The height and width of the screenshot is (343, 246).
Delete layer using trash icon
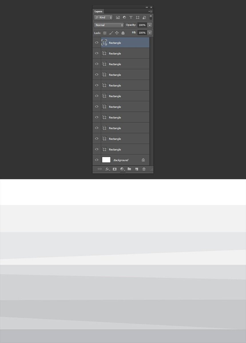[x=144, y=169]
